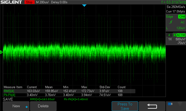
Task: Click RMS Std-Dev value 3.97uV
Action: (104, 91)
